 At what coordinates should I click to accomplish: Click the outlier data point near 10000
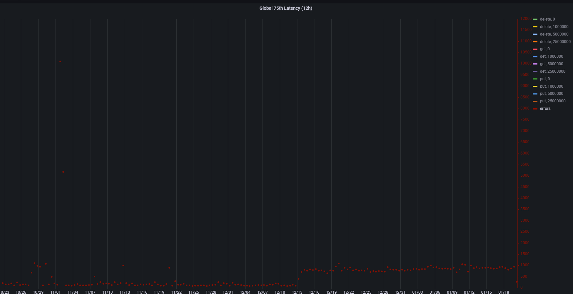tap(60, 61)
